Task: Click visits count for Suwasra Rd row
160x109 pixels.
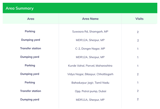Action: (x=138, y=32)
